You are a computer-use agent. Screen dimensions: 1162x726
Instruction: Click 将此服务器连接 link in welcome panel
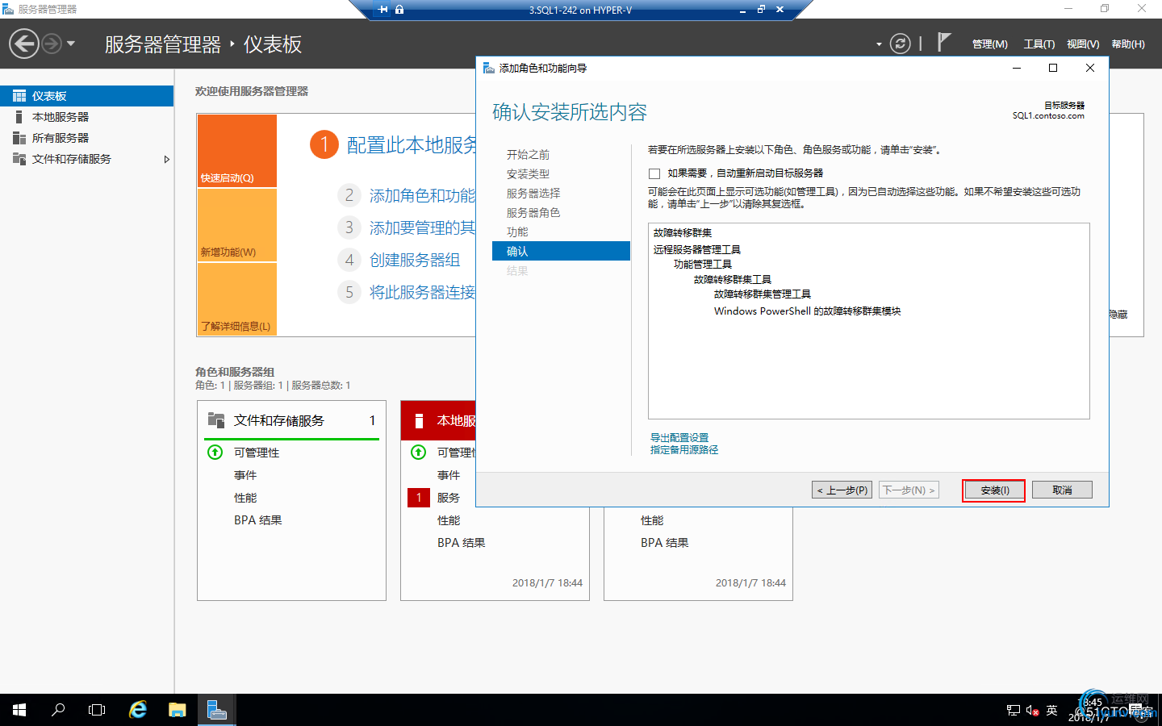[x=422, y=292]
